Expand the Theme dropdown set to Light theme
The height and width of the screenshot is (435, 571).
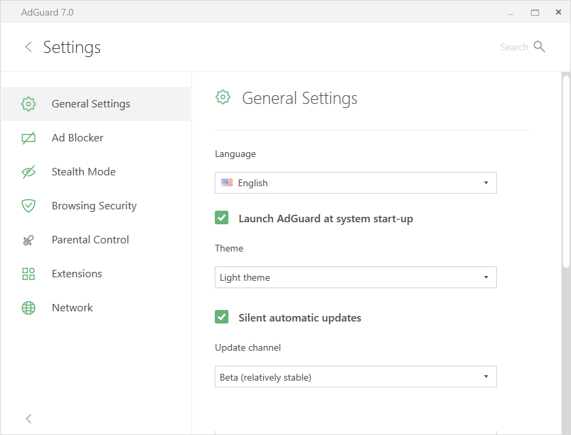pos(356,277)
